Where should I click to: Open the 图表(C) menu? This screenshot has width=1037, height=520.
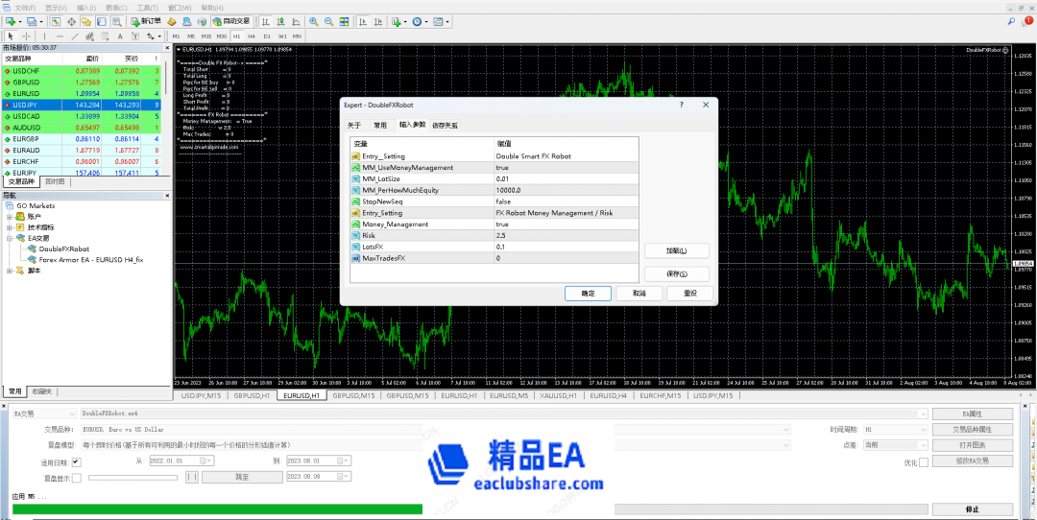116,8
